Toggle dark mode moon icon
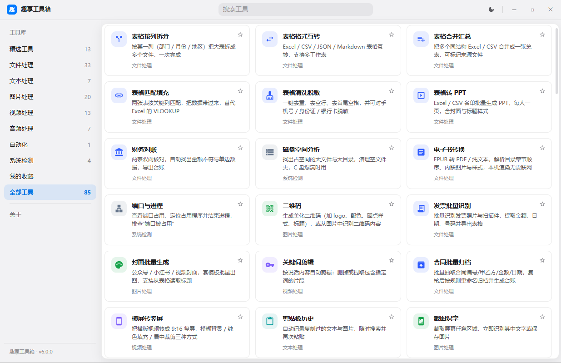 pyautogui.click(x=491, y=9)
